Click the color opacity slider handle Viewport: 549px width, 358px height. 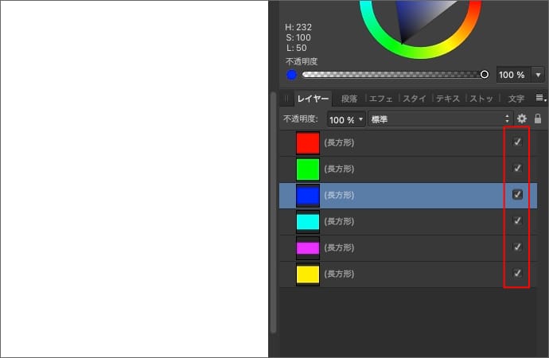click(x=485, y=75)
